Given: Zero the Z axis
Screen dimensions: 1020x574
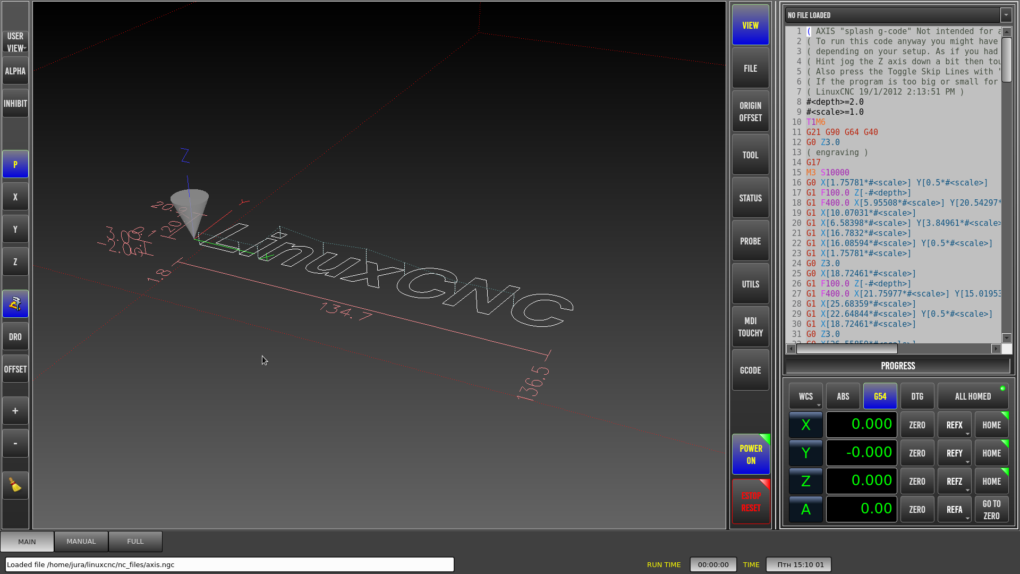Looking at the screenshot, I should coord(917,482).
